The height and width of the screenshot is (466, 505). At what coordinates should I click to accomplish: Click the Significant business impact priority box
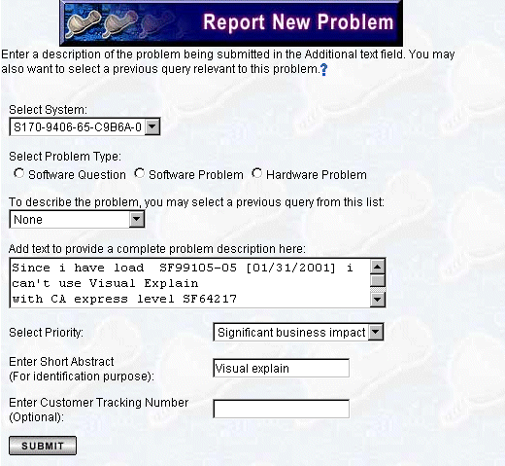click(298, 332)
